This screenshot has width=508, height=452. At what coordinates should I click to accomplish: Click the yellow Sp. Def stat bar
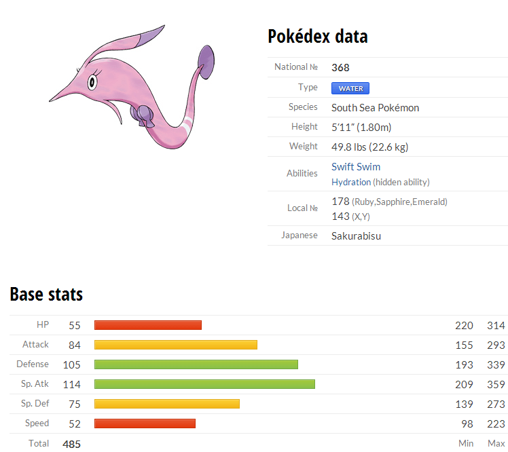[167, 404]
